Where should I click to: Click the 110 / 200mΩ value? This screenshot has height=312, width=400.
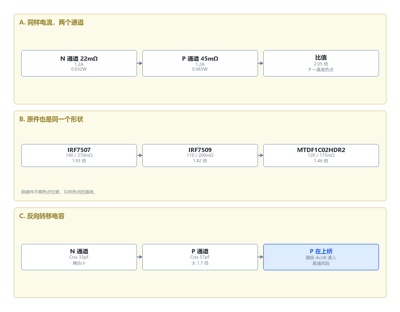(200, 155)
